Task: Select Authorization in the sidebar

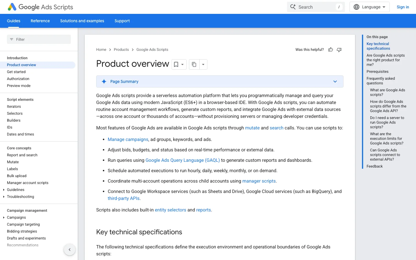Action: (x=18, y=79)
